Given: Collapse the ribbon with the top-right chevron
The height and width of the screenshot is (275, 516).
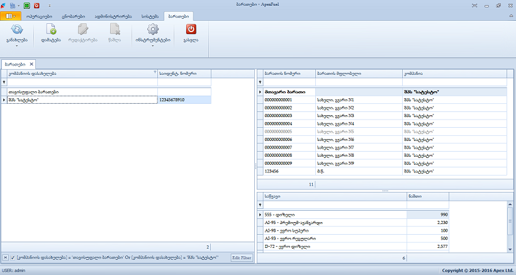Looking at the screenshot, I should point(511,16).
